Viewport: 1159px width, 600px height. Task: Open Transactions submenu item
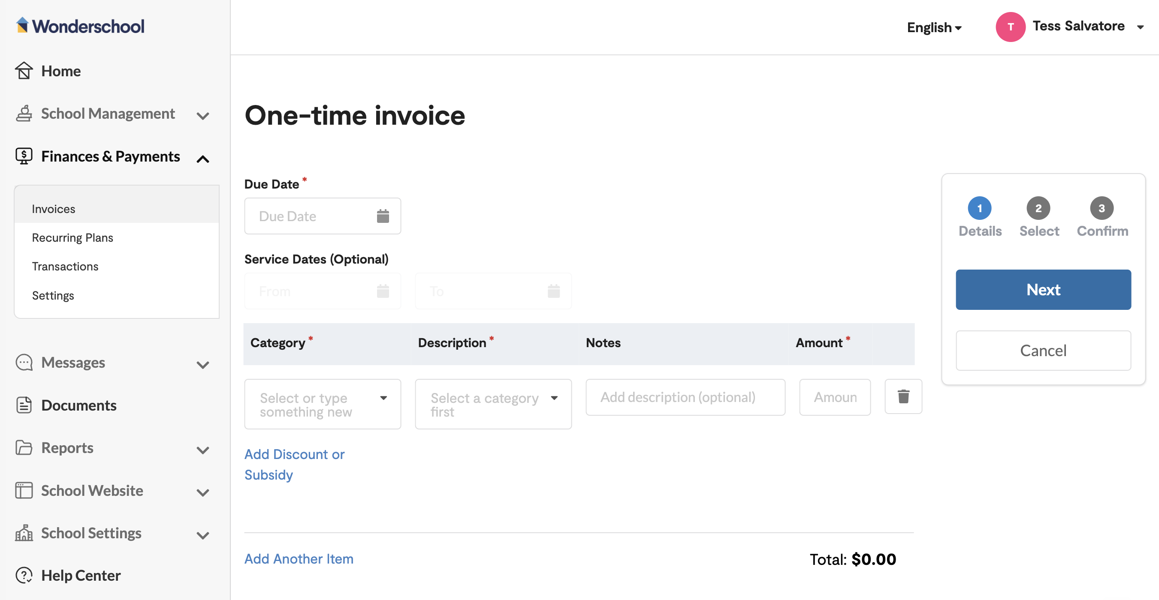65,266
